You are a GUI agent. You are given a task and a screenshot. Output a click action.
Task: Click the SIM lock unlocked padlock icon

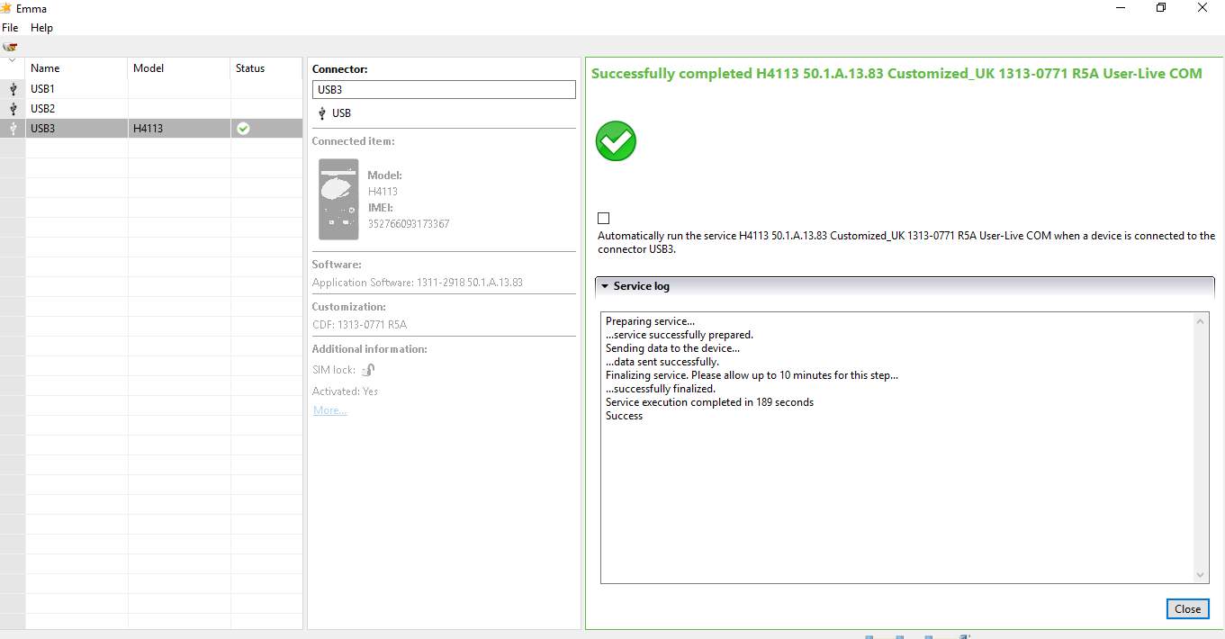pyautogui.click(x=368, y=370)
